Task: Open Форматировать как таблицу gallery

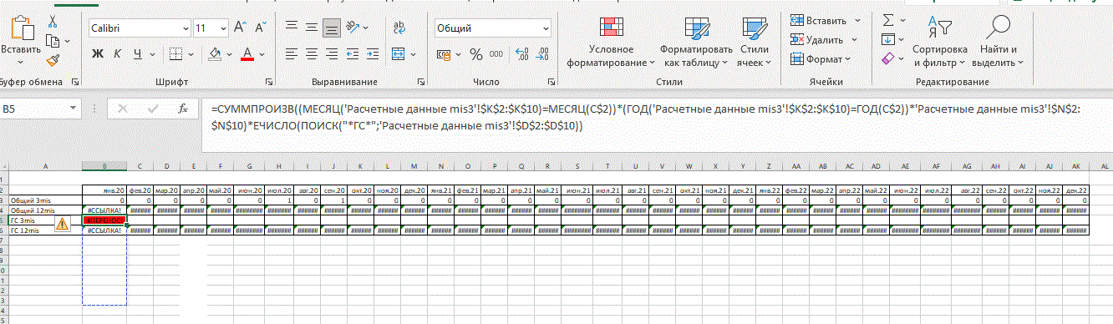Action: tap(696, 42)
